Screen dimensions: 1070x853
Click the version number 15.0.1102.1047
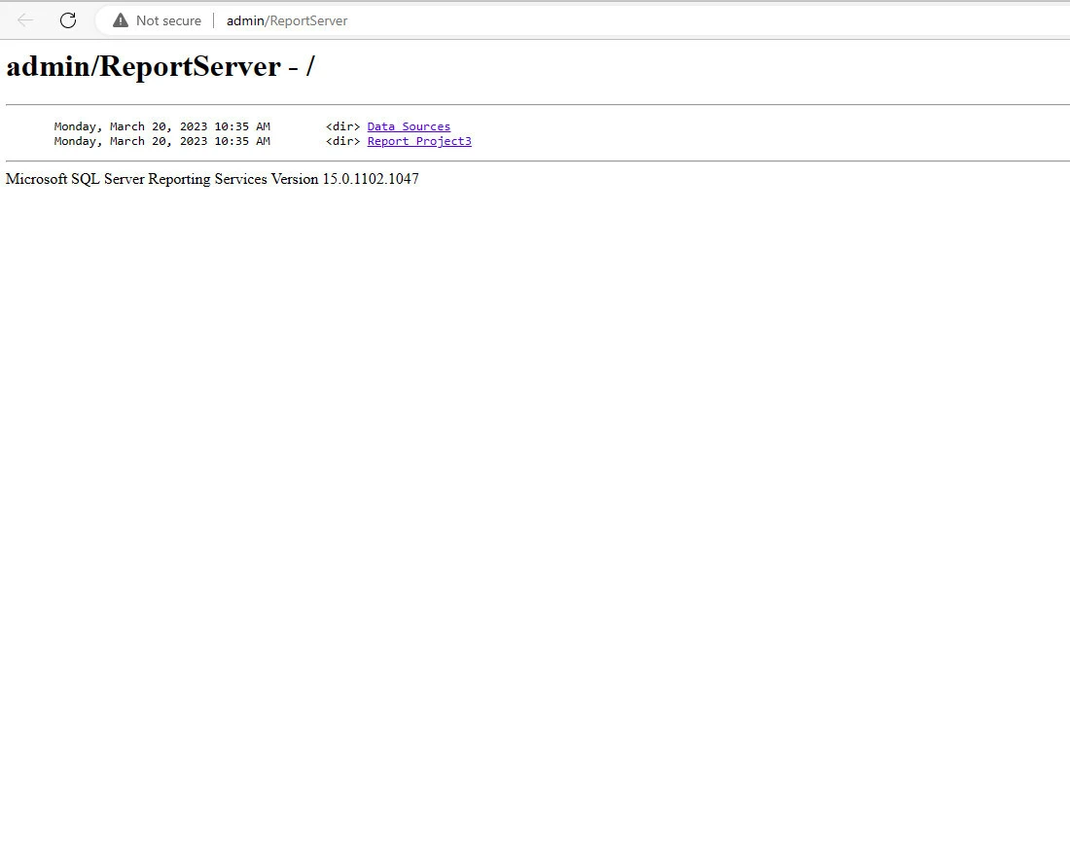(x=371, y=179)
